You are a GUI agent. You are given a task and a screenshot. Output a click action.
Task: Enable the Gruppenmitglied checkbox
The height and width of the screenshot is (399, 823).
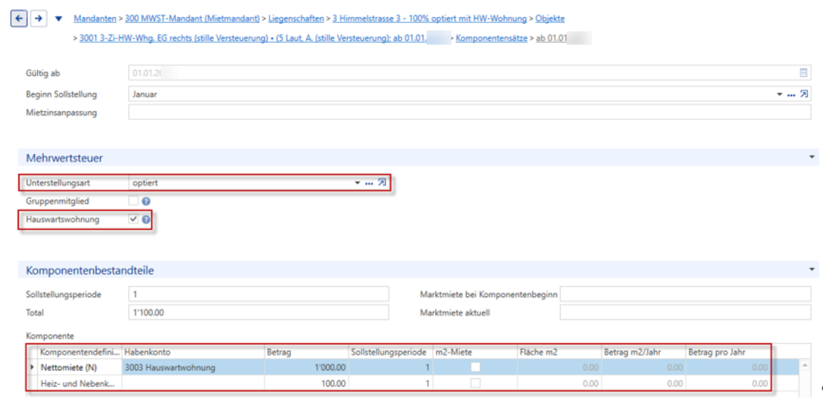[x=134, y=201]
